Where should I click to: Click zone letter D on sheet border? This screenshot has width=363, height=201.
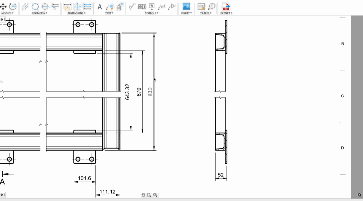click(x=343, y=148)
